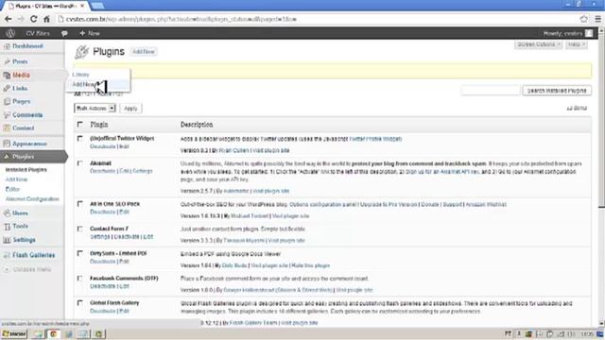
Task: Open Editor under Plugins submenu
Action: (x=12, y=189)
